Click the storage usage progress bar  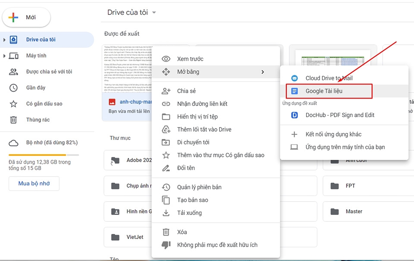point(44,155)
